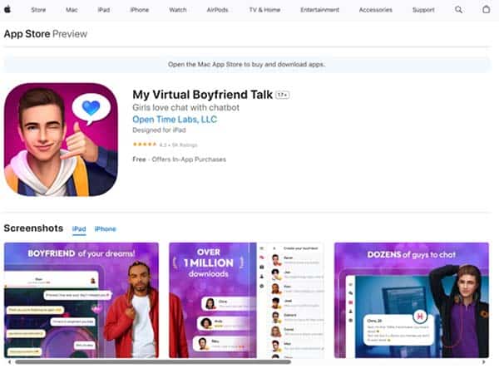The image size is (499, 373).
Task: Click the scroll-right arrow under screenshots
Action: point(484,362)
